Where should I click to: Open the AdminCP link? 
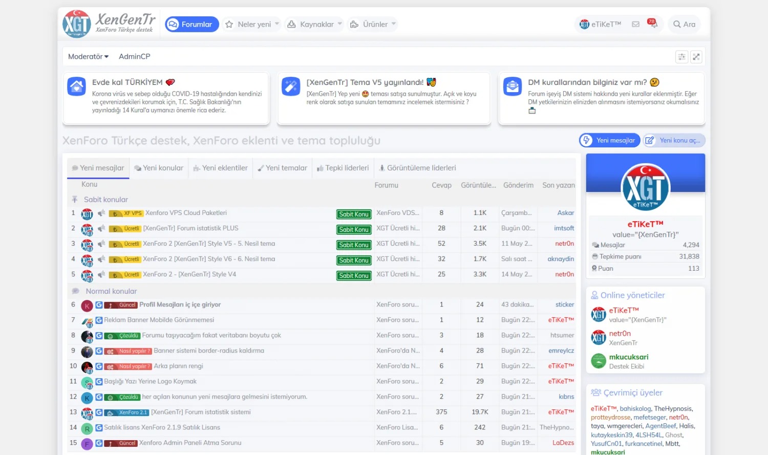point(134,56)
